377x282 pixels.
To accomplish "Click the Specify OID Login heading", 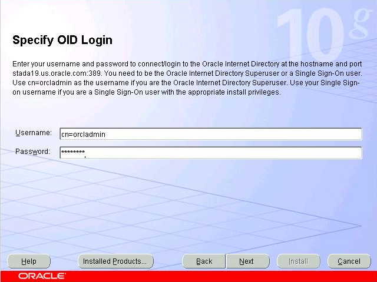I will 62,41.
